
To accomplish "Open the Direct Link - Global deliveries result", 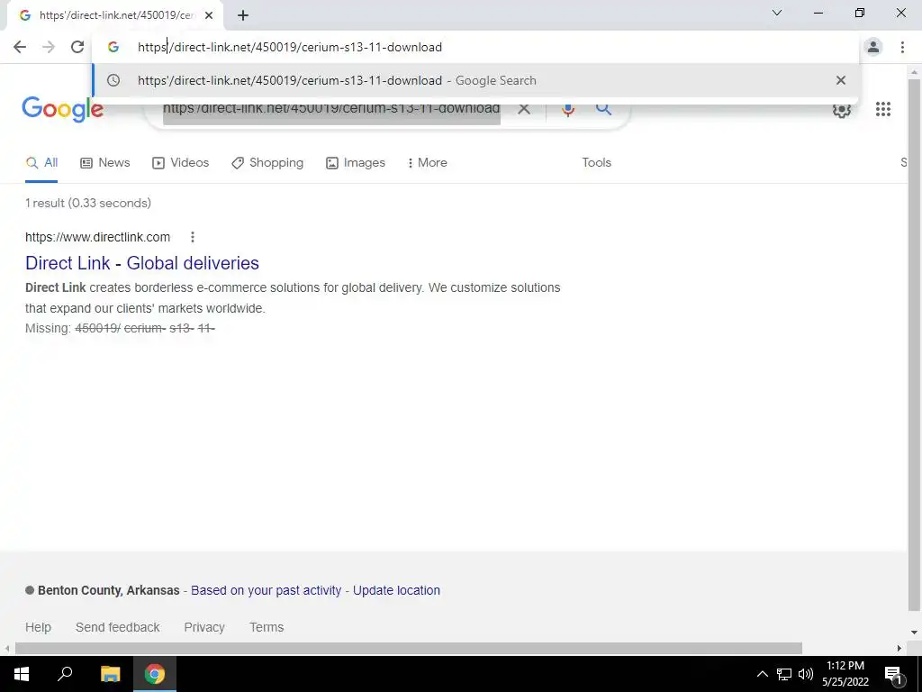I will click(x=142, y=263).
